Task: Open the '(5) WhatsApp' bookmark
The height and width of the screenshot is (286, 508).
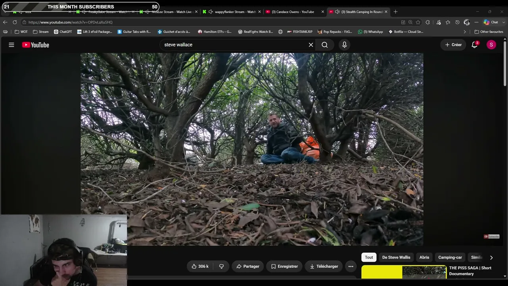Action: coord(371,32)
